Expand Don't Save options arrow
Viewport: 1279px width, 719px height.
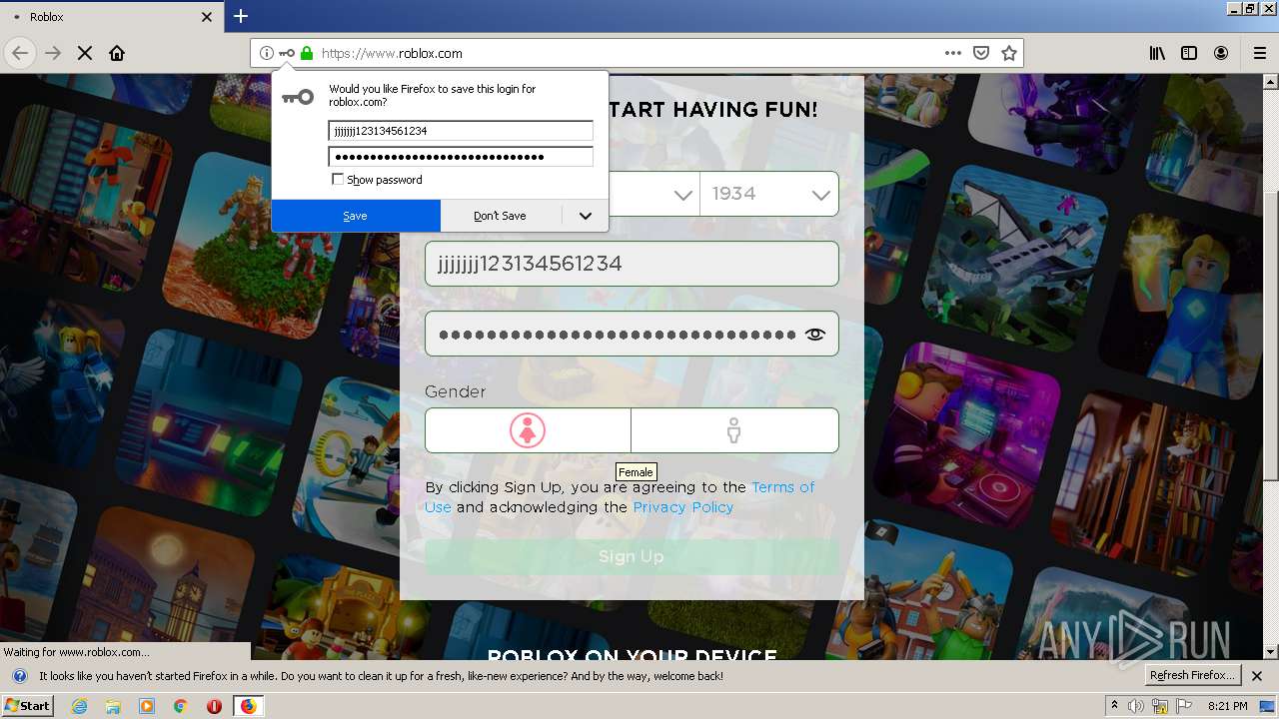tap(586, 216)
